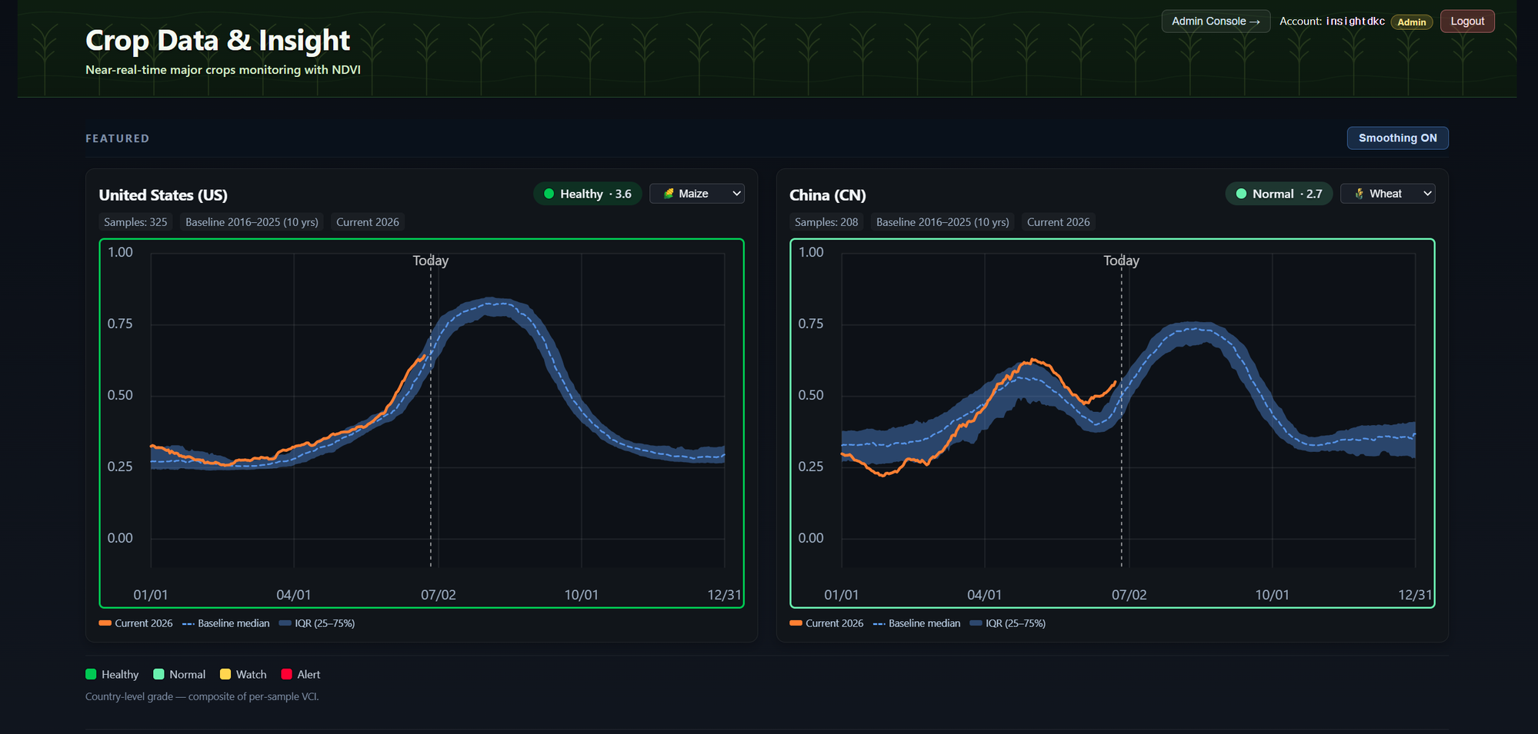Click the 0.75 y-axis label in China chart
The width and height of the screenshot is (1538, 734).
click(x=811, y=324)
